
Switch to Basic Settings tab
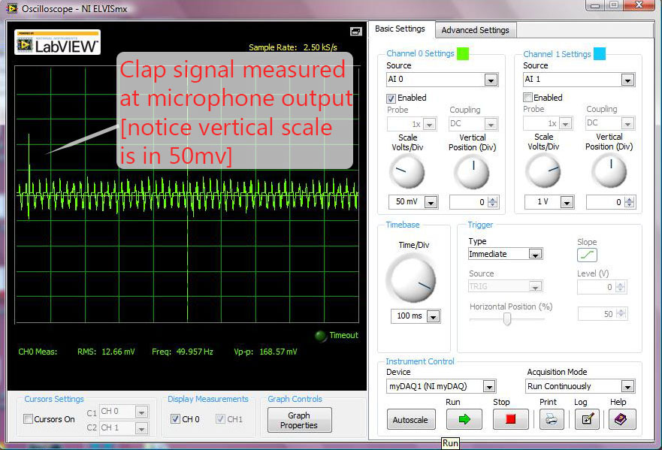[x=400, y=29]
